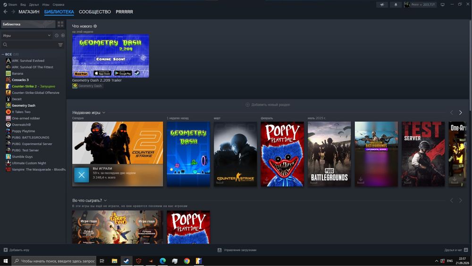Switch to СООБЩЕСТВО tab
The image size is (472, 266).
point(95,12)
